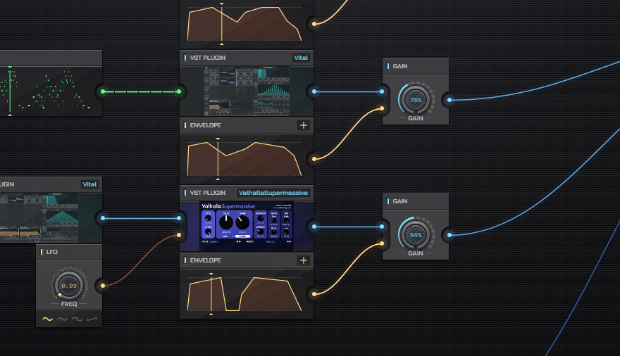Open the Vital synth plugin thumbnail
620x356 pixels.
247,91
